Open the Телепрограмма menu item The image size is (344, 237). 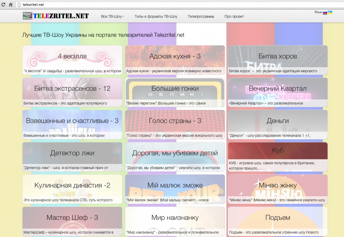tap(201, 17)
